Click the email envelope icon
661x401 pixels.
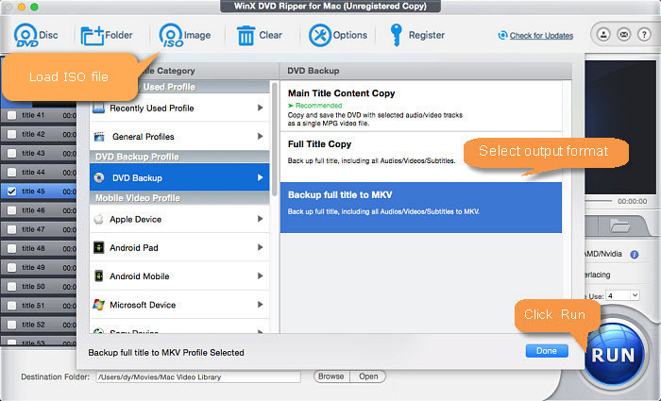click(624, 35)
